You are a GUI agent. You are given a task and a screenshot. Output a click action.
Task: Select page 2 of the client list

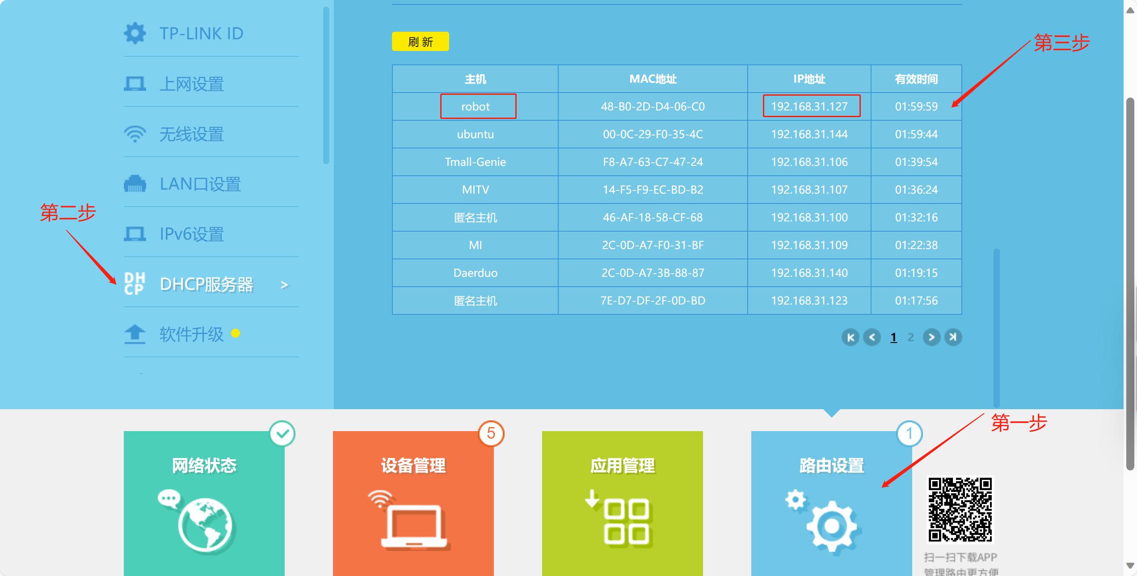click(910, 337)
